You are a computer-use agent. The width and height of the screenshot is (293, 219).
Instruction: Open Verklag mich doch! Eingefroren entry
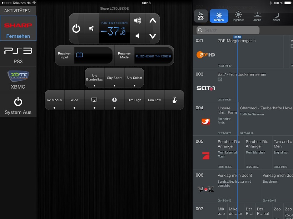(x=277, y=186)
